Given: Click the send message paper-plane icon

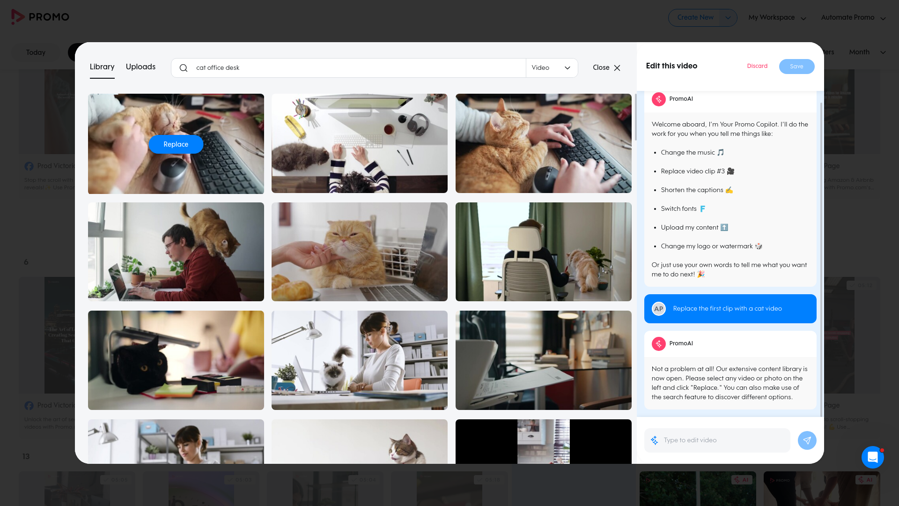Looking at the screenshot, I should 807,440.
